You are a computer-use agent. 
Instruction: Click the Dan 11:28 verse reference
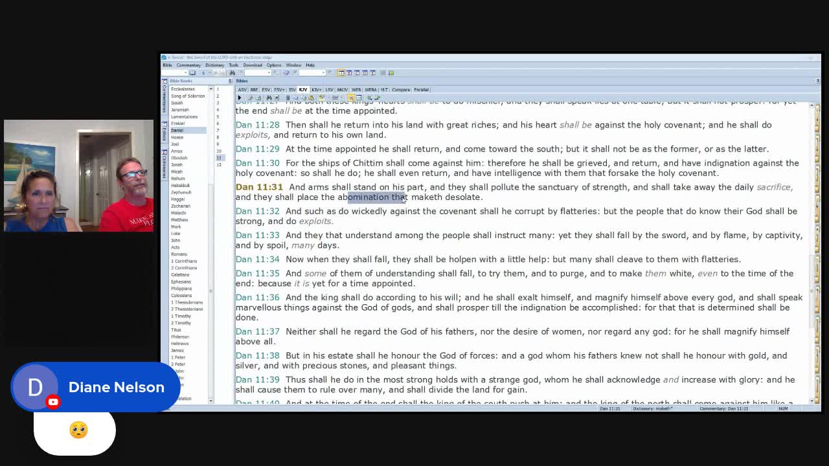point(258,125)
